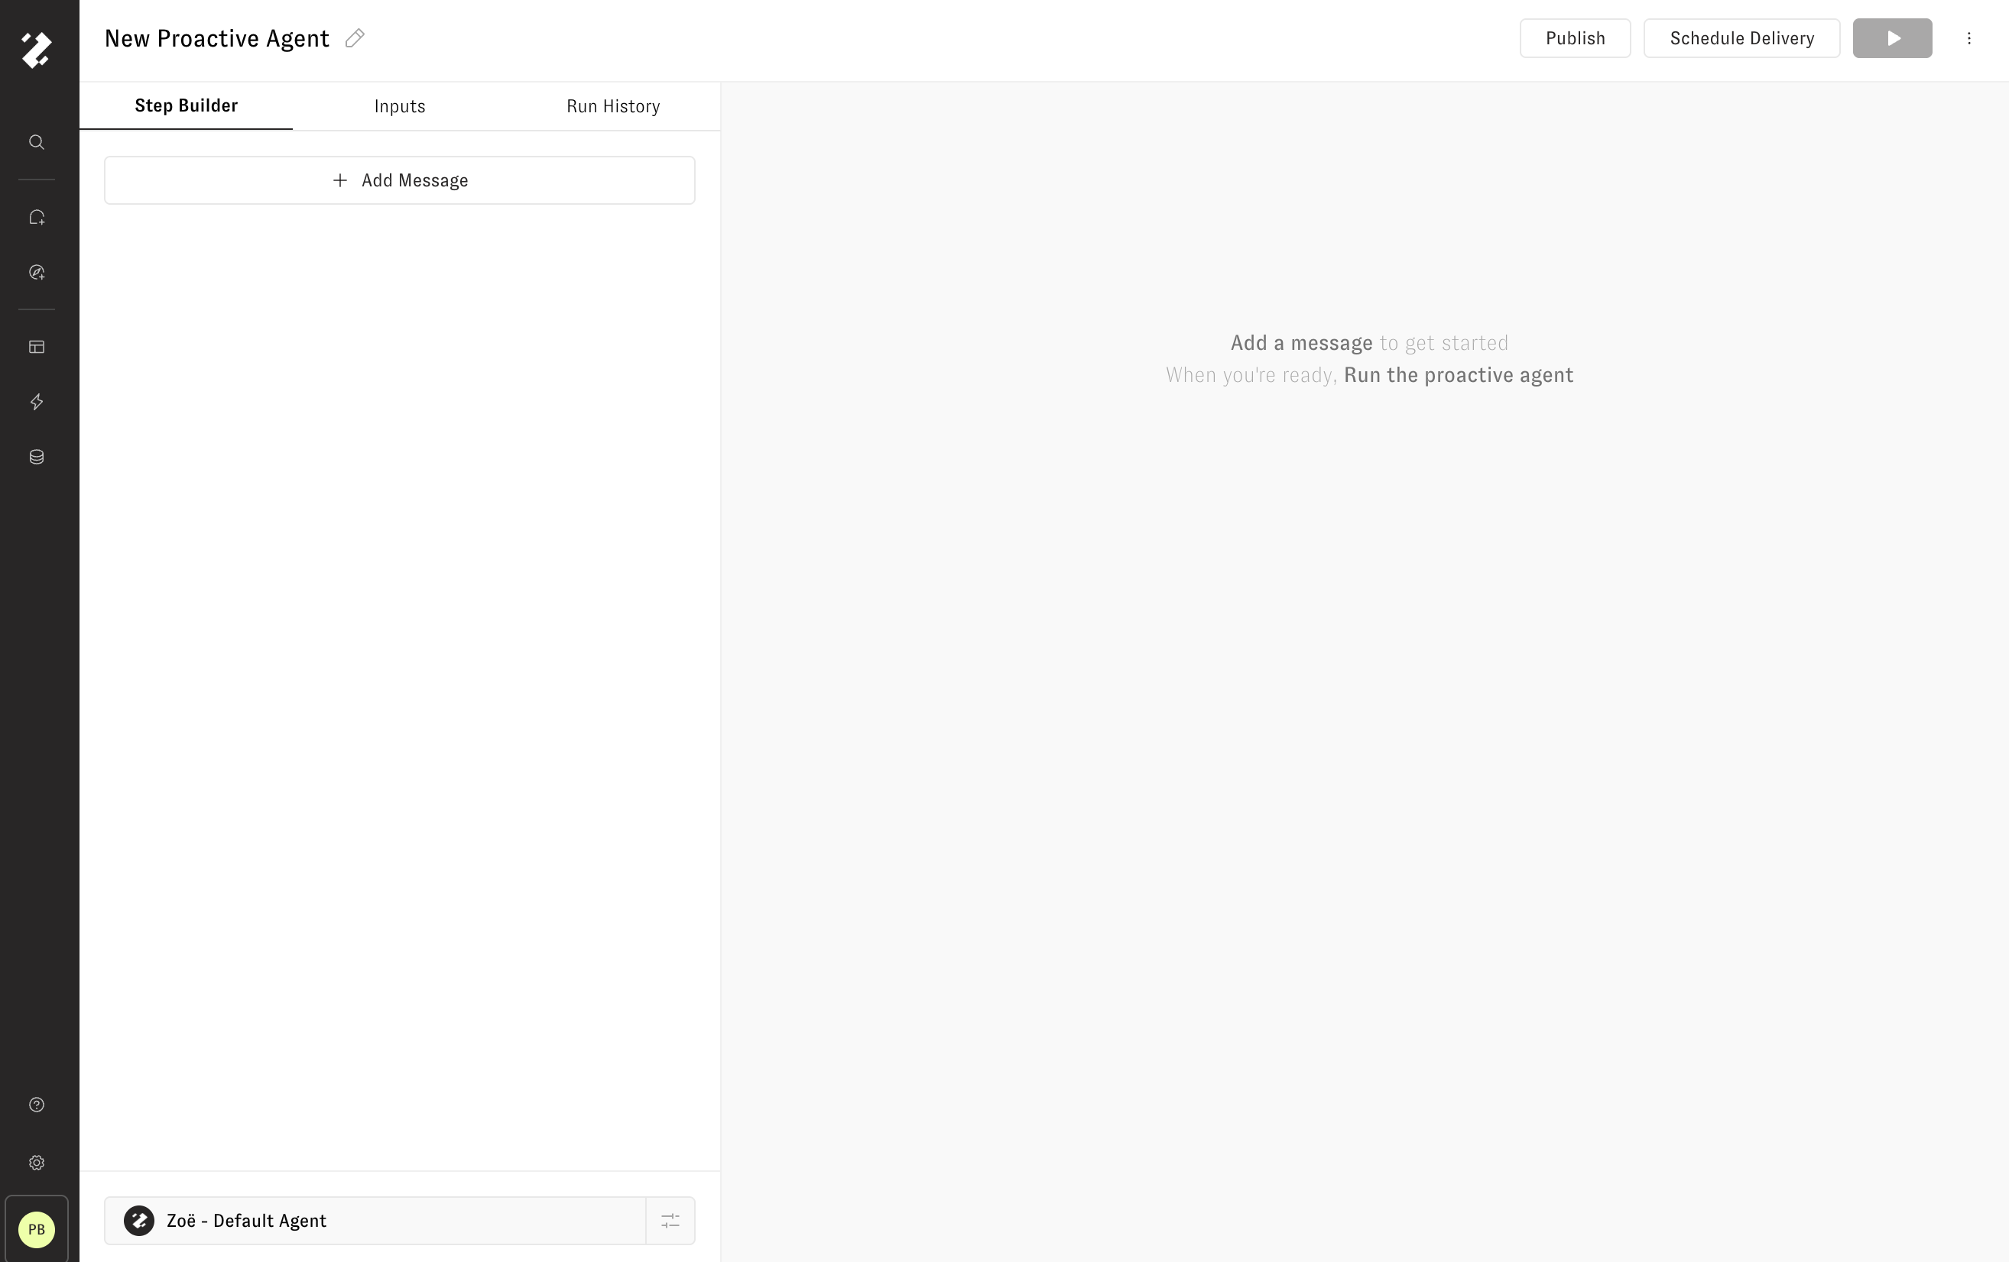Click the Schedule Delivery button
Viewport: 2009px width, 1262px height.
point(1741,38)
